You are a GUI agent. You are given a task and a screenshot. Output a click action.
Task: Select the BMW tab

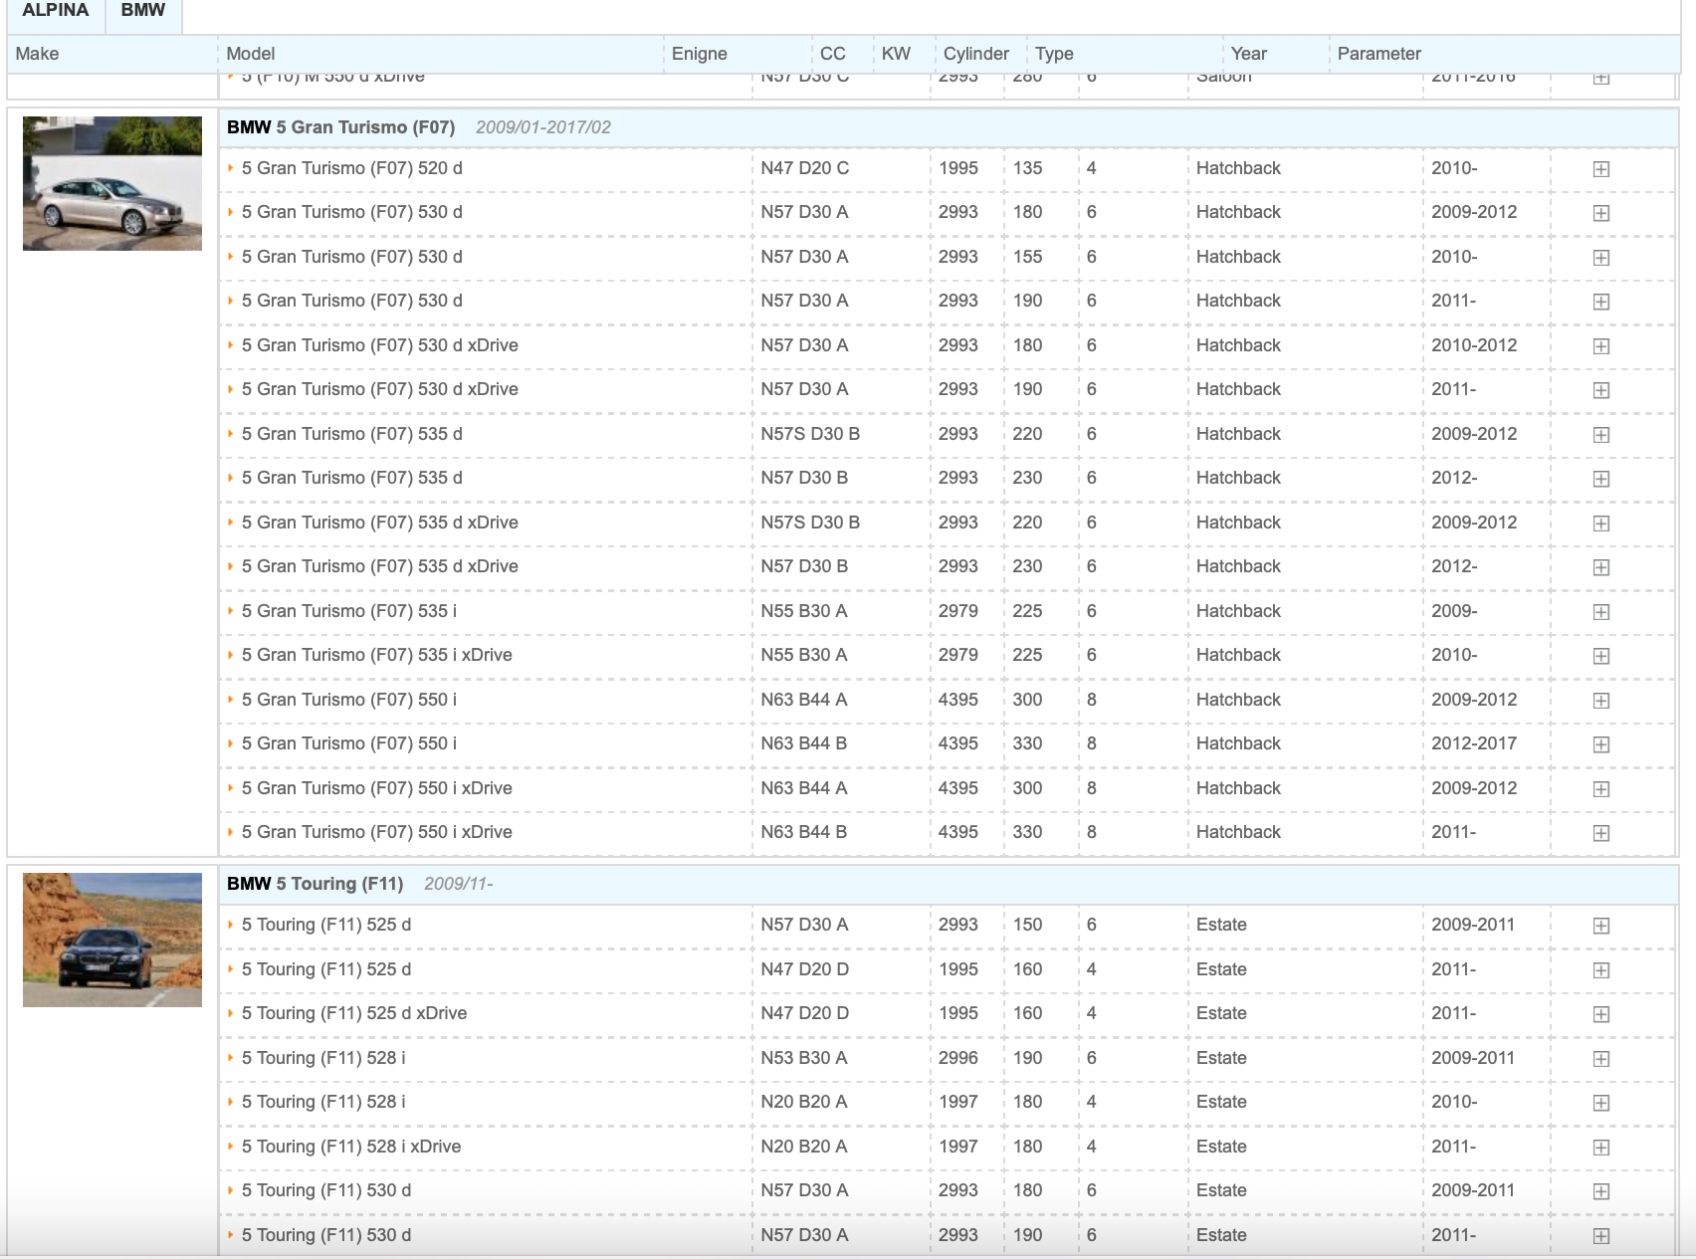143,11
